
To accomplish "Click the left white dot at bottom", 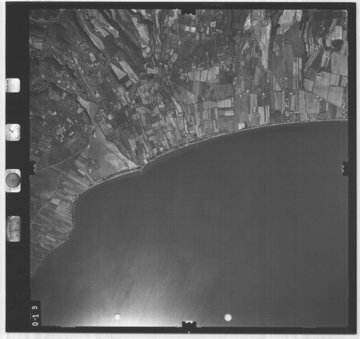I will 117,317.
